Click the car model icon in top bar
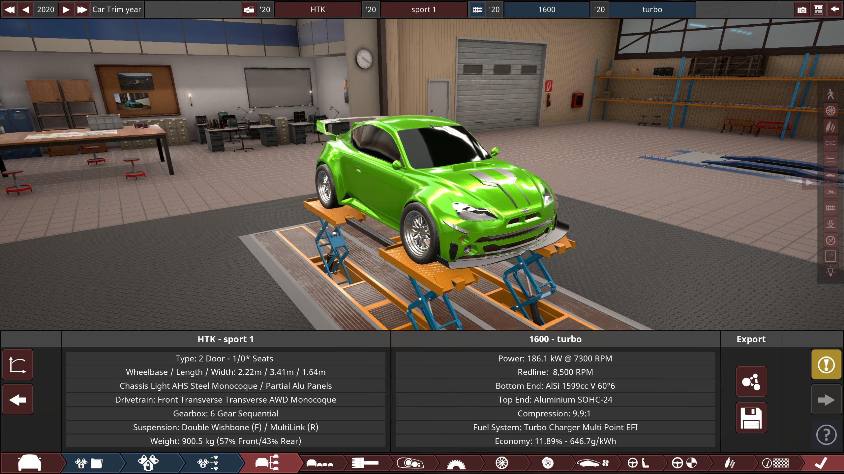844x474 pixels. 249,10
